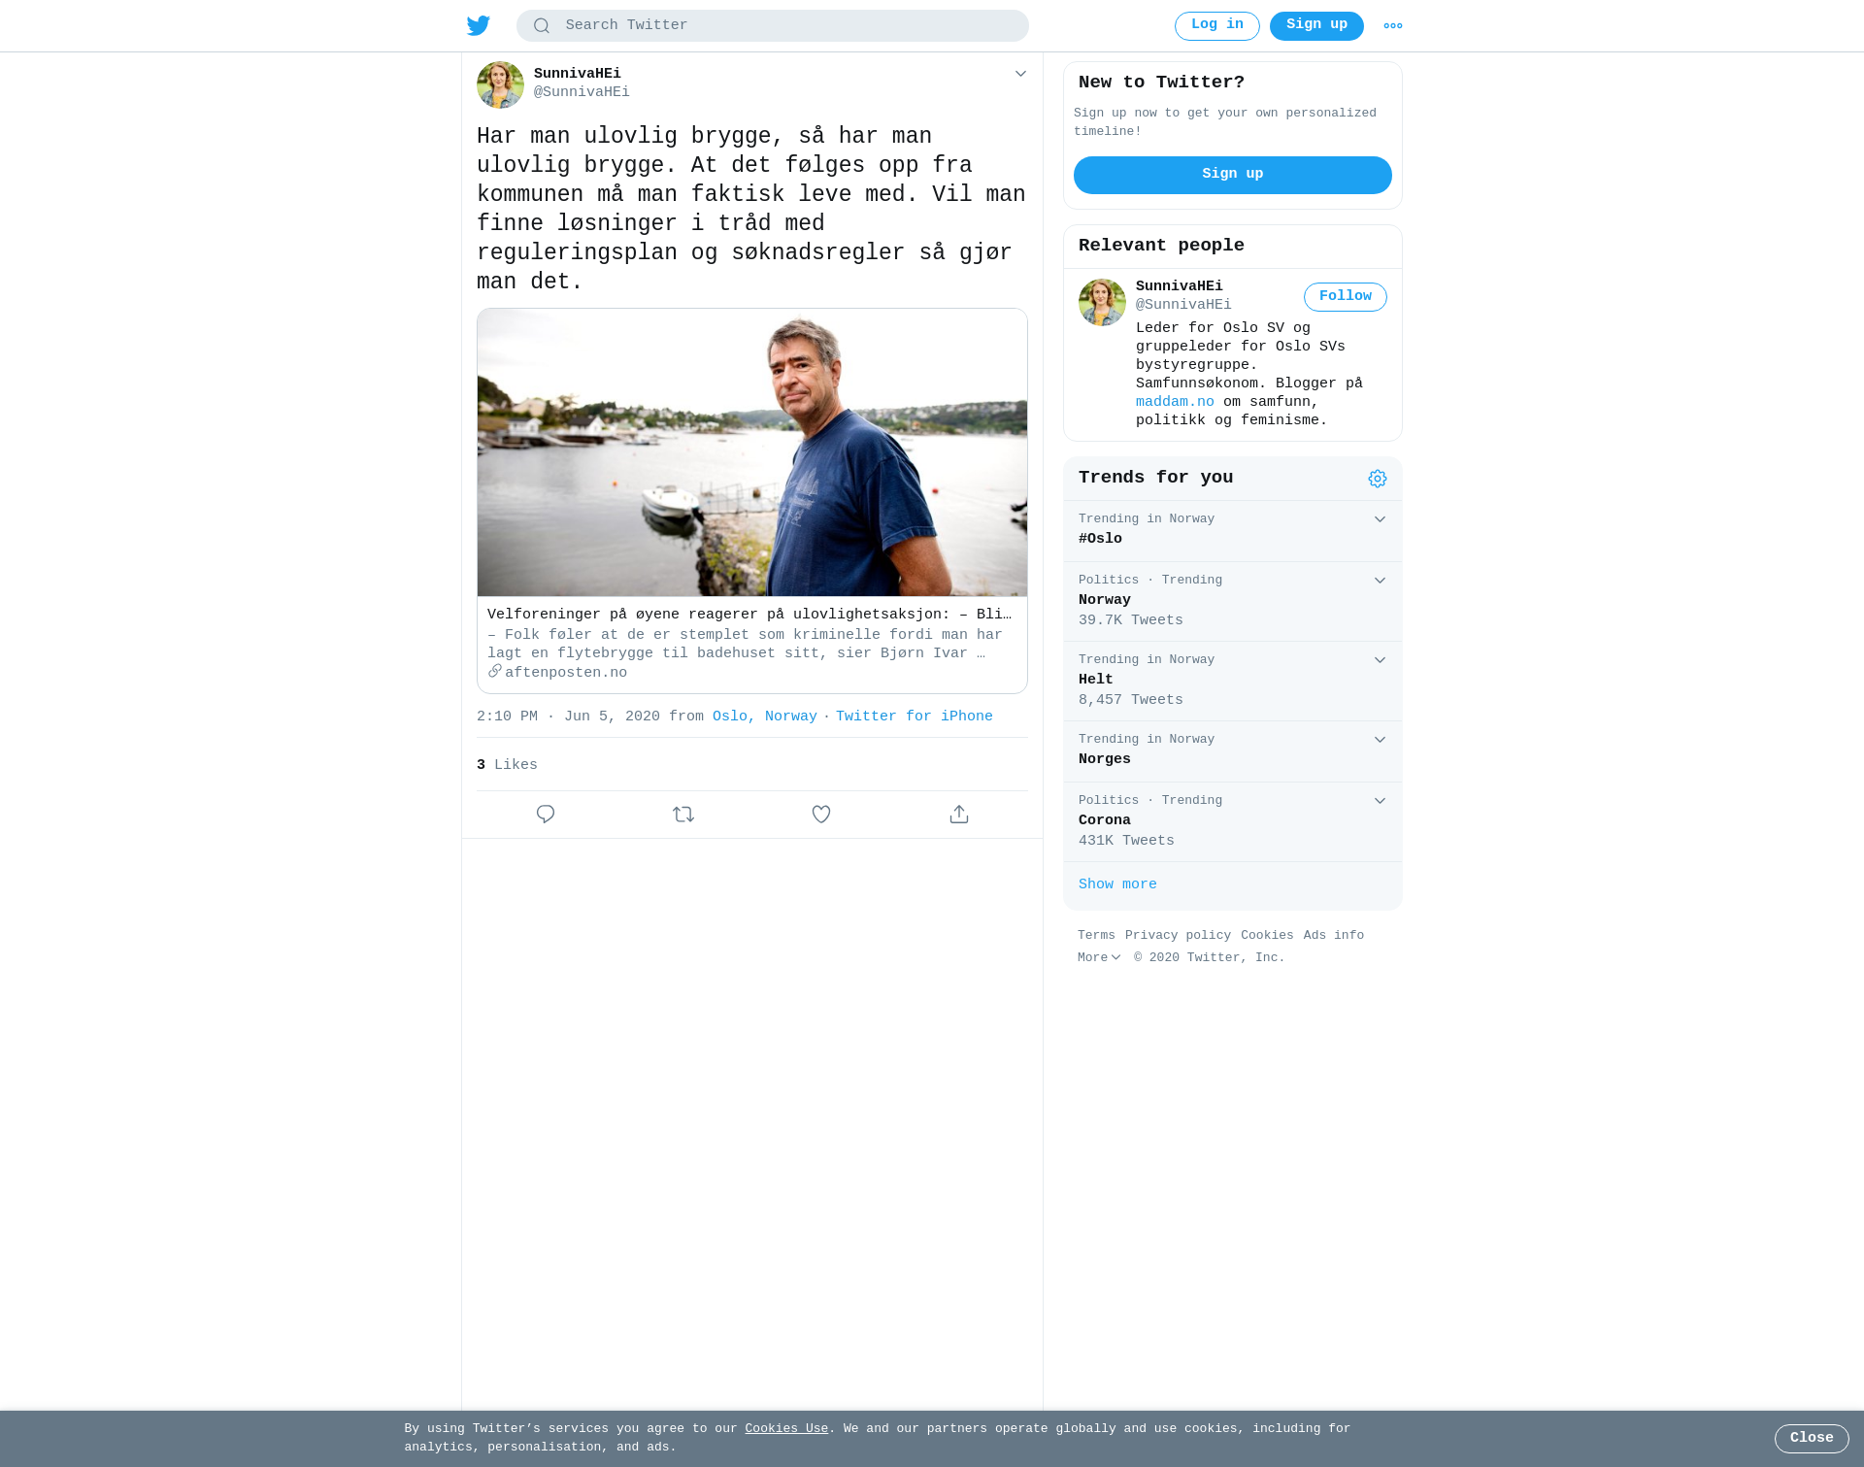
Task: Click the search magnifier icon
Action: (x=542, y=26)
